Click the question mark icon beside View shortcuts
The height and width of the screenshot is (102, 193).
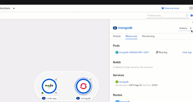coord(163,8)
